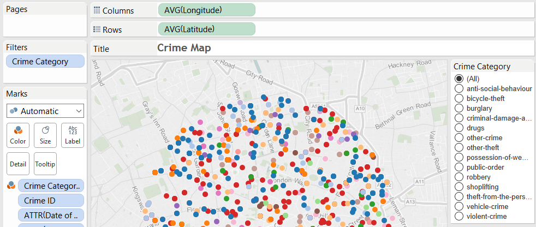
Task: Open the Automatic mark type dropdown
Action: pos(45,111)
